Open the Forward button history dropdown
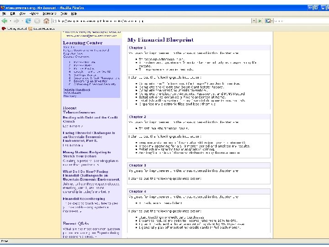The image size is (329, 247). point(22,21)
